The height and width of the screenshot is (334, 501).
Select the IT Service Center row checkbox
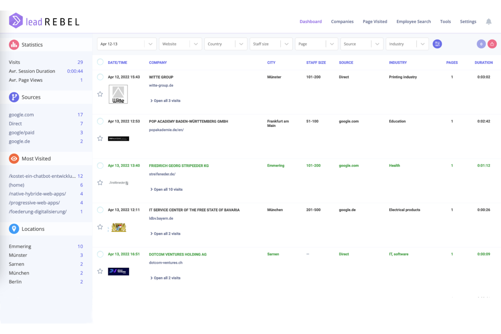point(100,210)
